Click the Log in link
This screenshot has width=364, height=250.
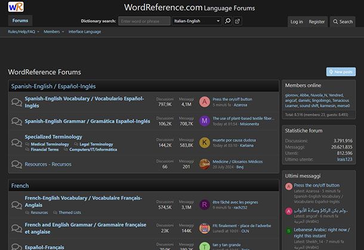click(297, 21)
